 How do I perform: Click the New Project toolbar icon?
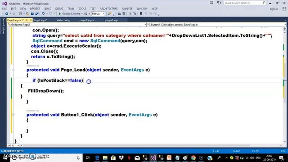click(x=20, y=14)
